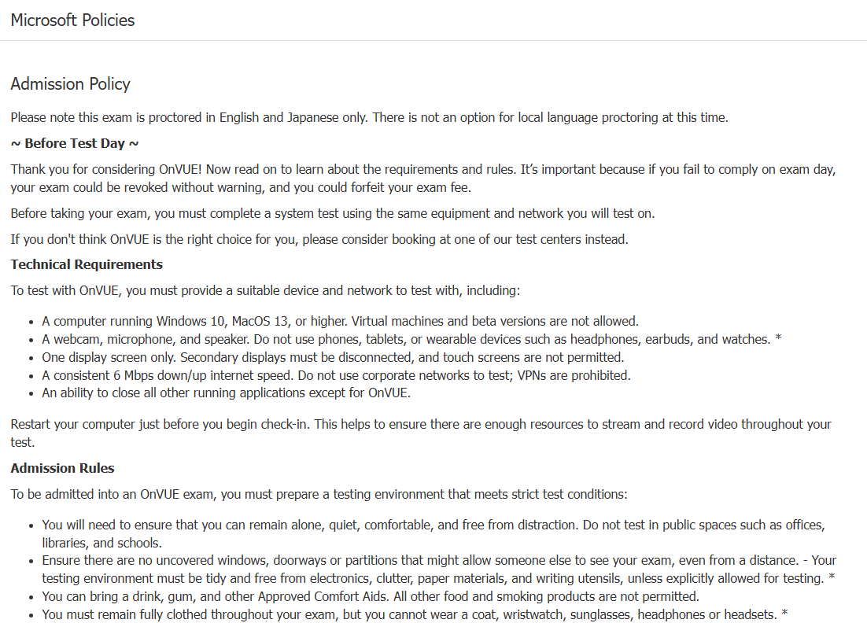Image resolution: width=867 pixels, height=623 pixels.
Task: Click the Microsoft Policies page title
Action: pos(72,20)
